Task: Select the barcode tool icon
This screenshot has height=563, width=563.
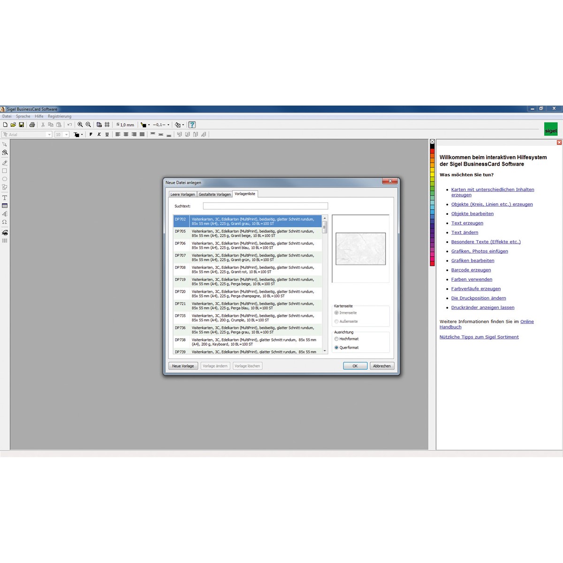Action: 5,241
